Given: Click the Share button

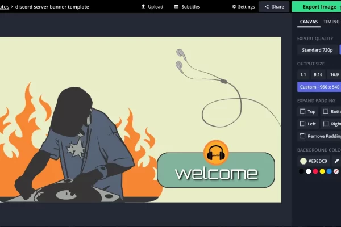Looking at the screenshot, I should 273,7.
